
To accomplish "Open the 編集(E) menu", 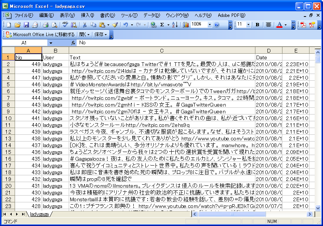I will [x=46, y=15].
